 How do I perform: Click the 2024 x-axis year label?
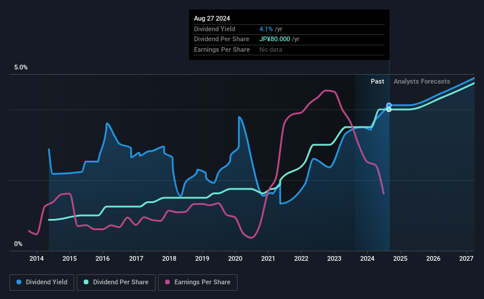point(367,258)
